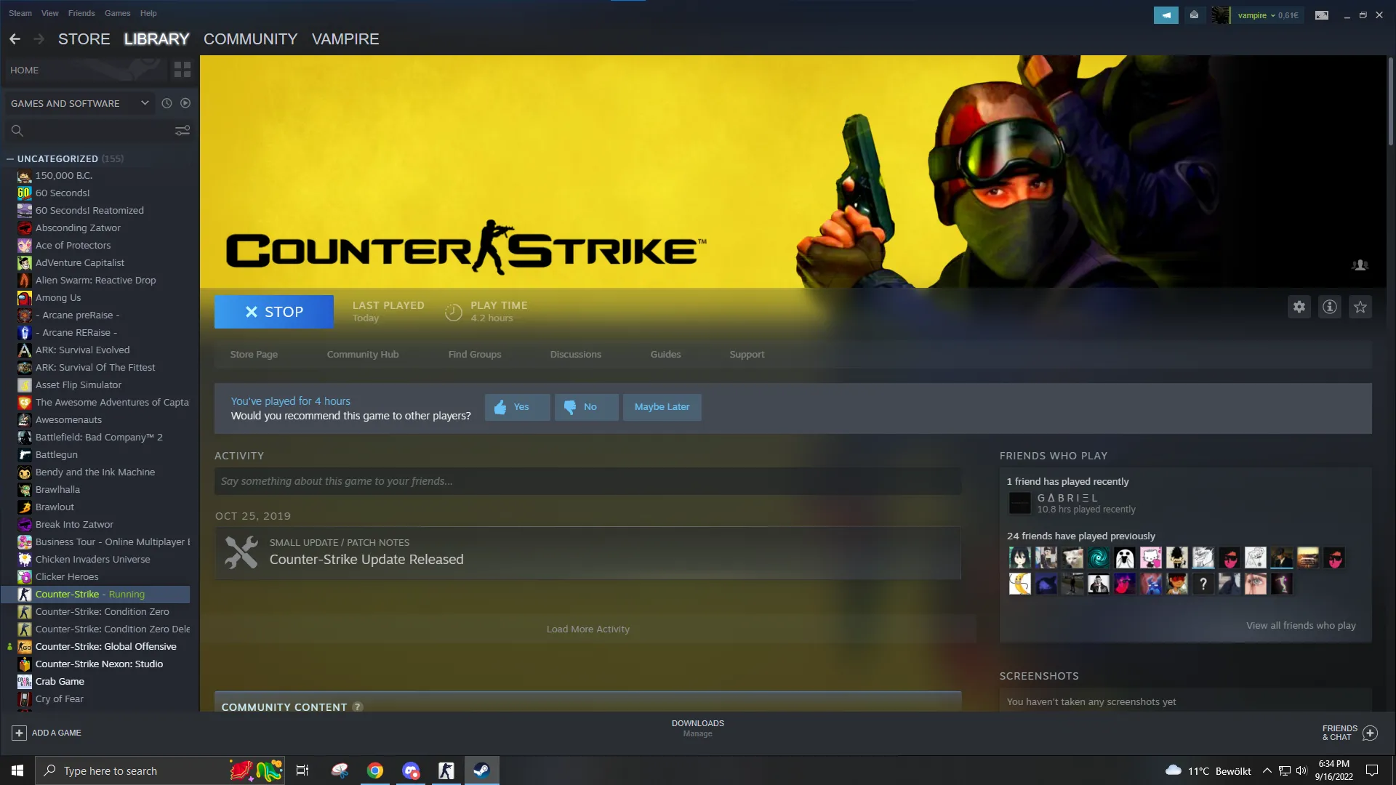Select Crab Game in the library list

click(x=60, y=682)
